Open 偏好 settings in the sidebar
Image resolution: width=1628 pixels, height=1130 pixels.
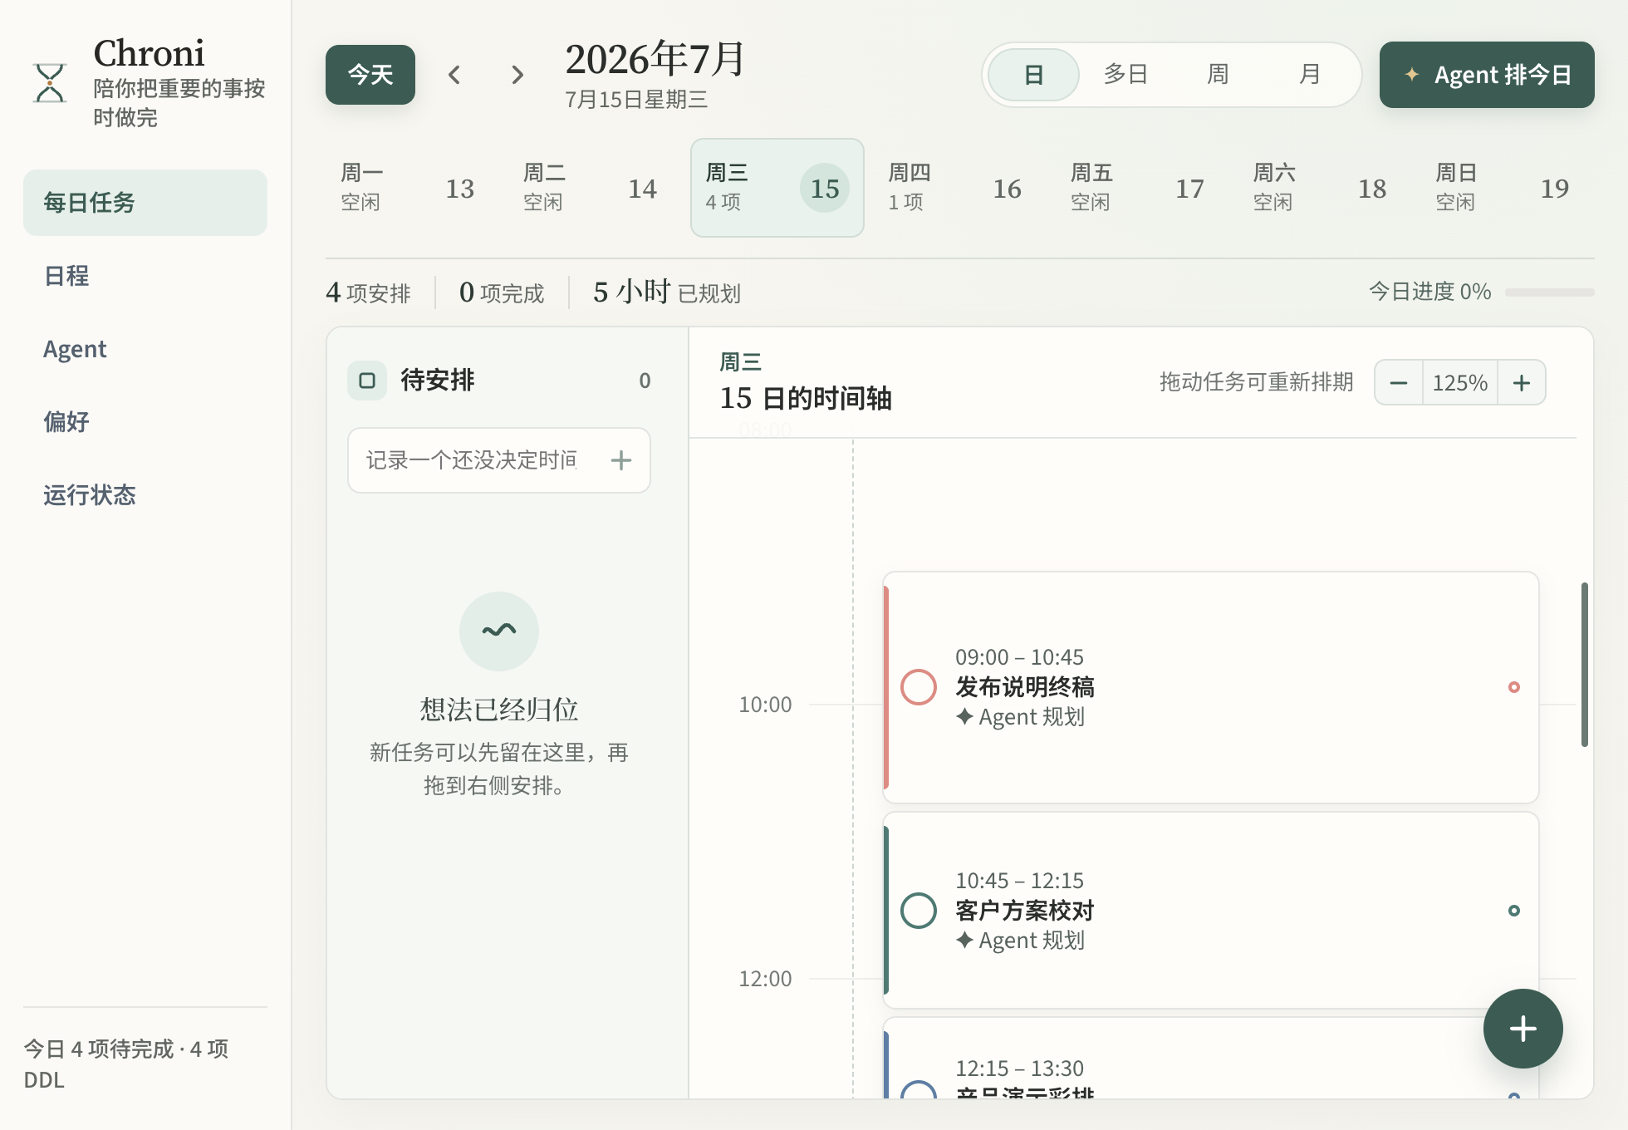point(145,422)
